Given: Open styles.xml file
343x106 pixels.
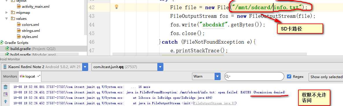Looking at the screenshot, I should click(30, 37).
